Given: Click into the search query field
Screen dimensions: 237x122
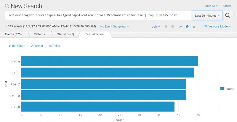Looking at the screenshot, I should coord(99,15).
